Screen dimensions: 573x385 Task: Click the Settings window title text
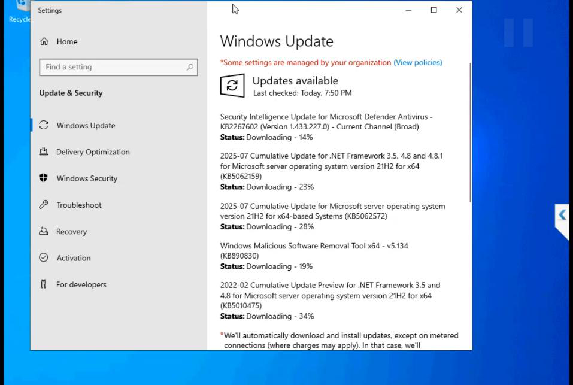(x=50, y=10)
